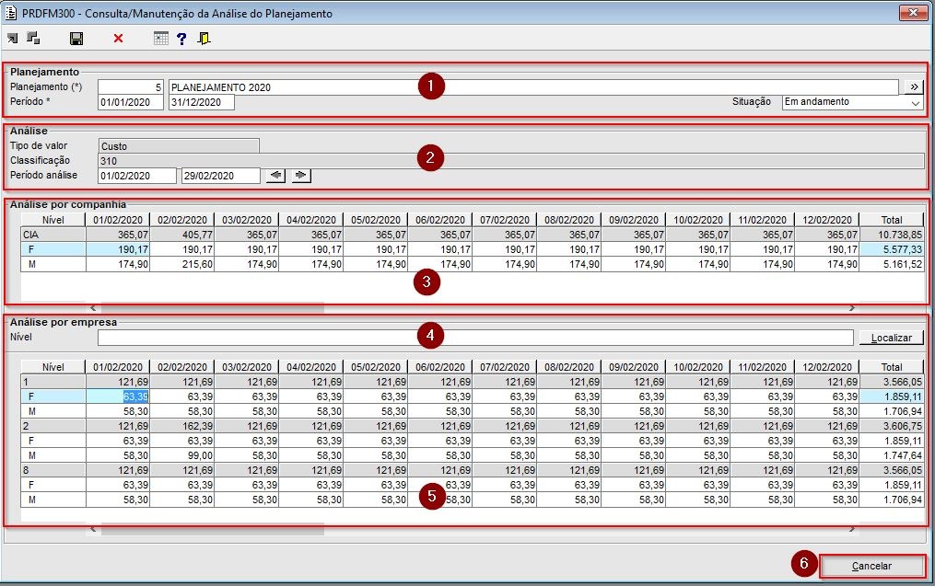Click the Período análise end date 29/02/2020
Viewport: 935px width, 586px height.
pyautogui.click(x=220, y=176)
